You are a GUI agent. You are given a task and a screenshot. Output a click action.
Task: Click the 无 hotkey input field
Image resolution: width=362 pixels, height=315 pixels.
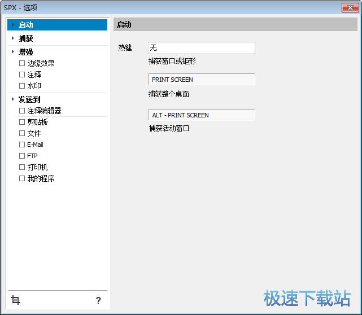[202, 48]
